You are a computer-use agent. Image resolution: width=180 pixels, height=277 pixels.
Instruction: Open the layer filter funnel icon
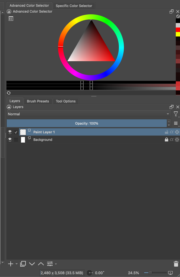[x=176, y=114]
